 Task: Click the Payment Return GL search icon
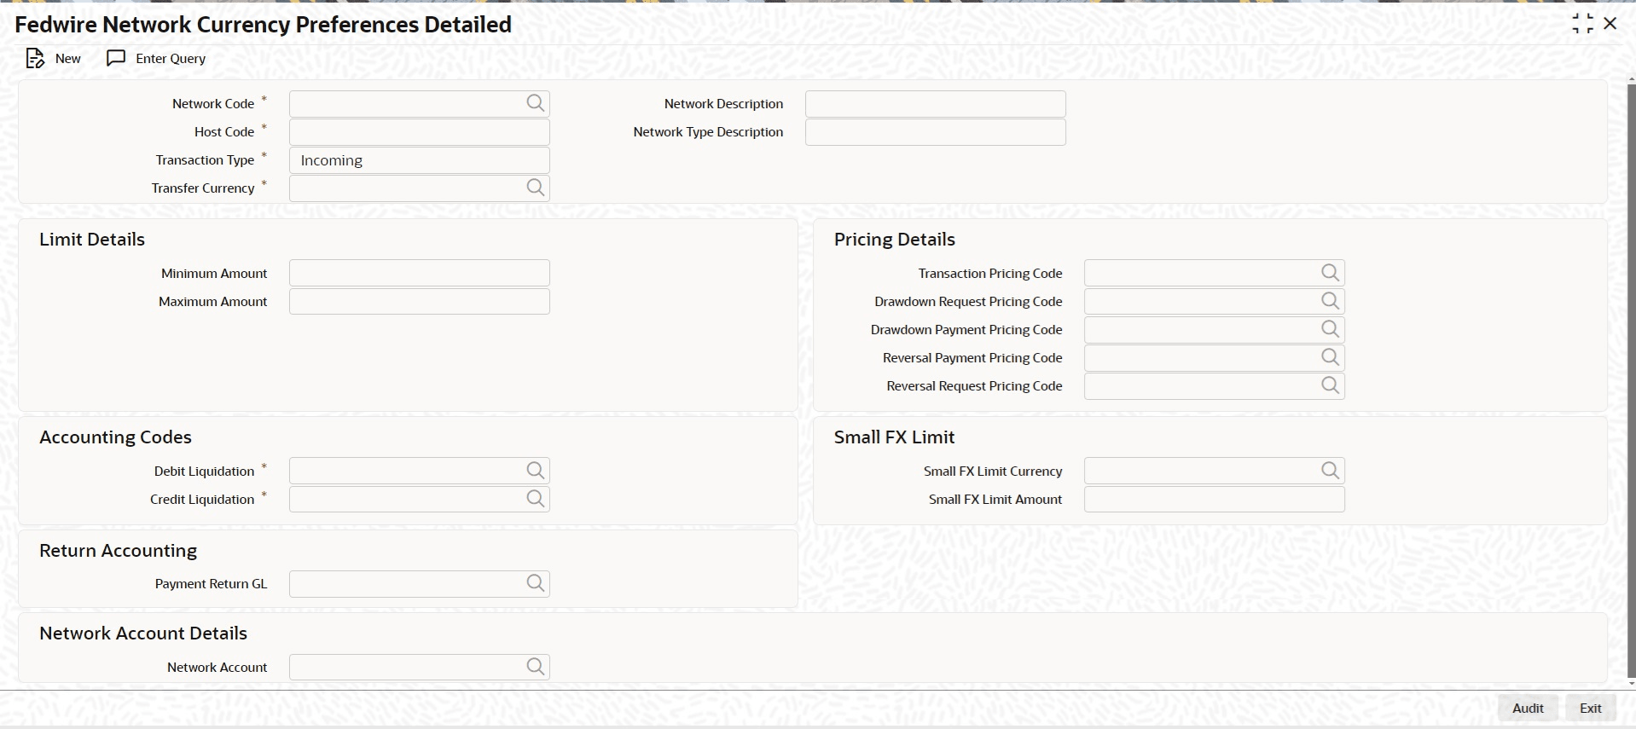535,583
